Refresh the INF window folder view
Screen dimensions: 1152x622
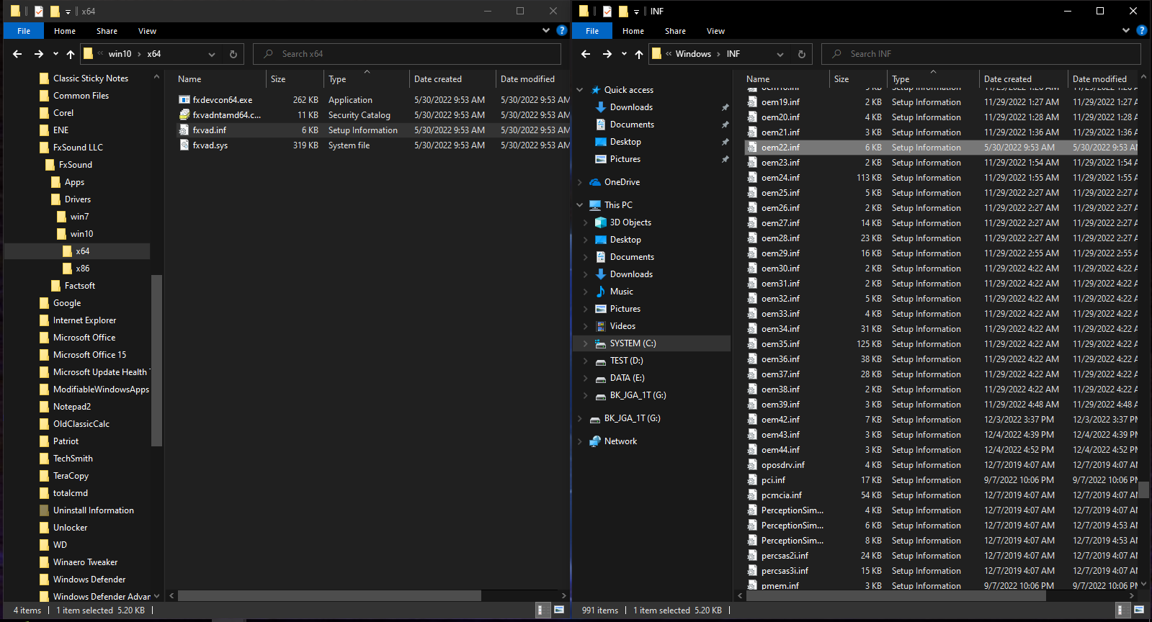802,54
